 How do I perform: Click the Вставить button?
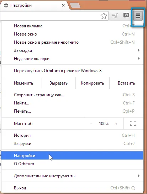click(x=126, y=83)
